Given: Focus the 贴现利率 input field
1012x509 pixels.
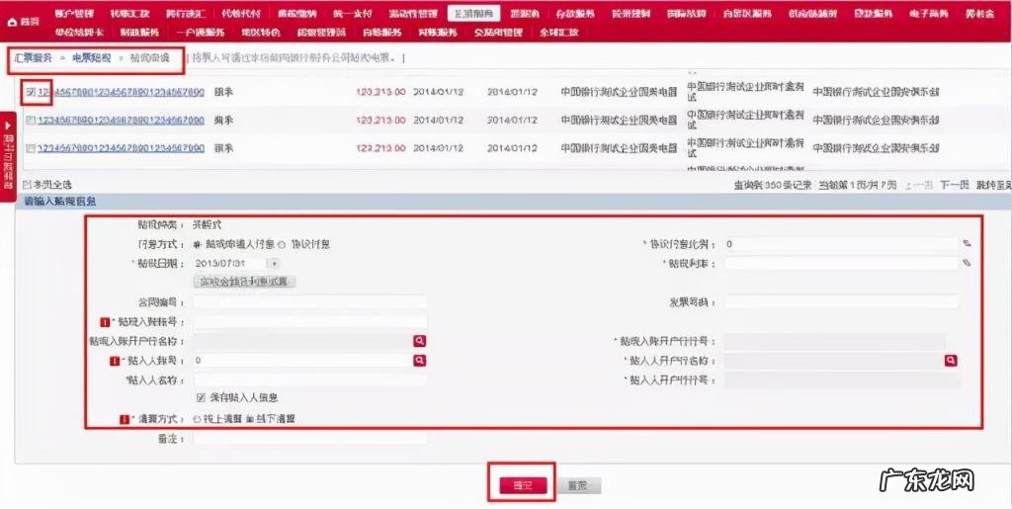Looking at the screenshot, I should [842, 263].
